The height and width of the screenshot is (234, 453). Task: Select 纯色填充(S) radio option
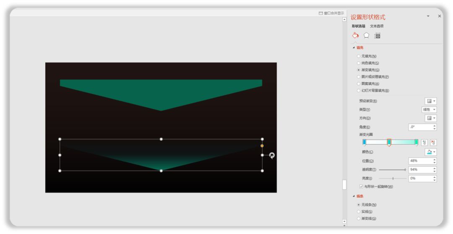click(368, 63)
